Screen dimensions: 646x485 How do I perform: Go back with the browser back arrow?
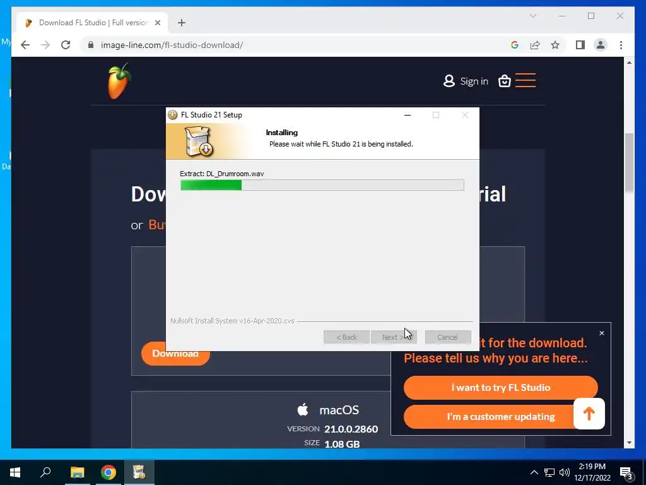point(25,45)
